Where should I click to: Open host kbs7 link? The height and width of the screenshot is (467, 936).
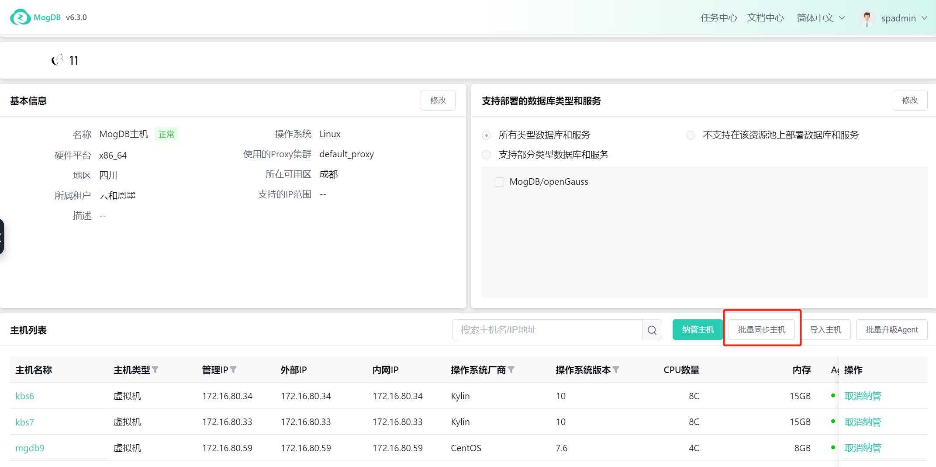coord(24,422)
